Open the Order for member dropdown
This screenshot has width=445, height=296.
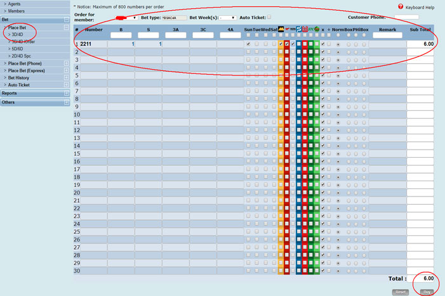click(127, 18)
